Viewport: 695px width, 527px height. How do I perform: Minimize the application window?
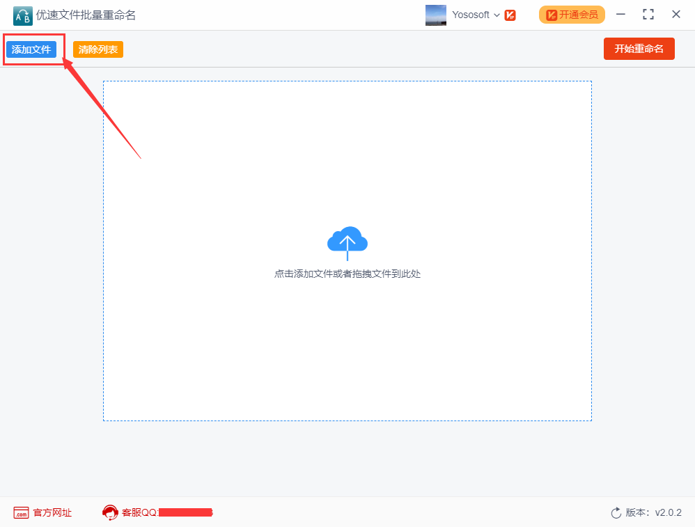coord(620,15)
